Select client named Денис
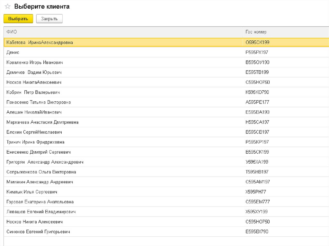Image resolution: width=329 pixels, height=246 pixels. coord(13,52)
